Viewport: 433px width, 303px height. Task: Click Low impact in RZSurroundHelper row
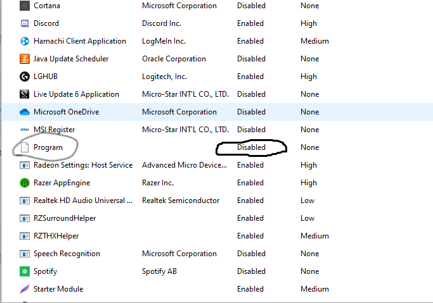click(x=307, y=218)
